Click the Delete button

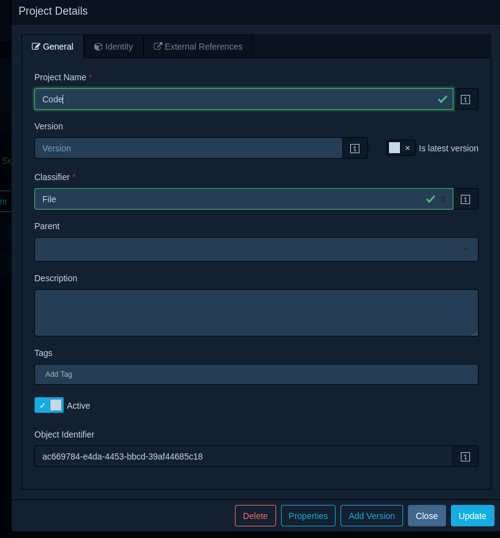[x=255, y=515]
